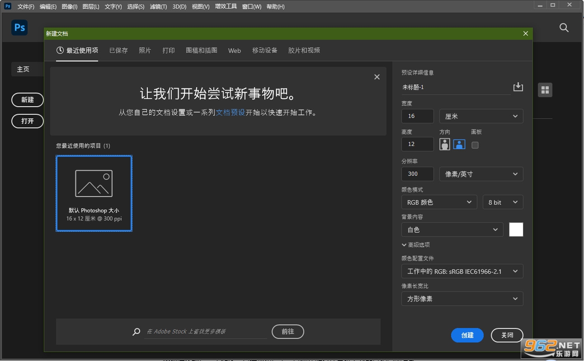Close the welcome banner with its X
The width and height of the screenshot is (584, 361).
377,77
